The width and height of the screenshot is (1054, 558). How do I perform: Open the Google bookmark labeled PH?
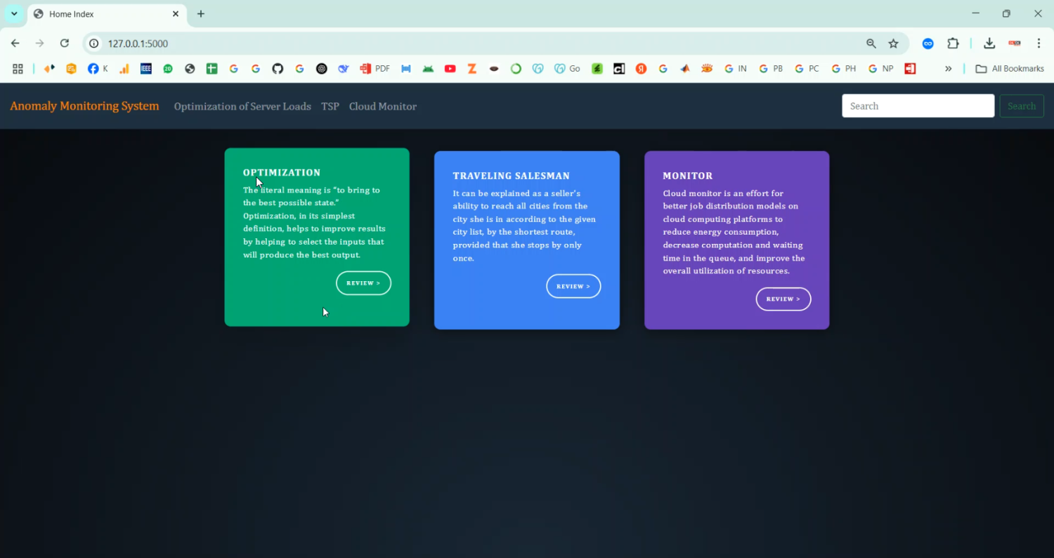coord(843,69)
